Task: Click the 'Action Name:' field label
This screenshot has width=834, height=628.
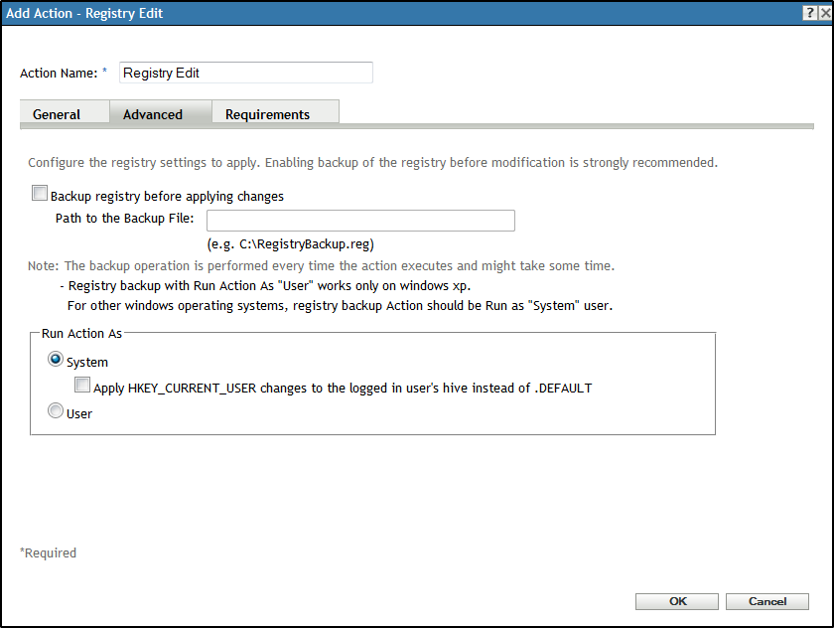Action: (x=59, y=74)
